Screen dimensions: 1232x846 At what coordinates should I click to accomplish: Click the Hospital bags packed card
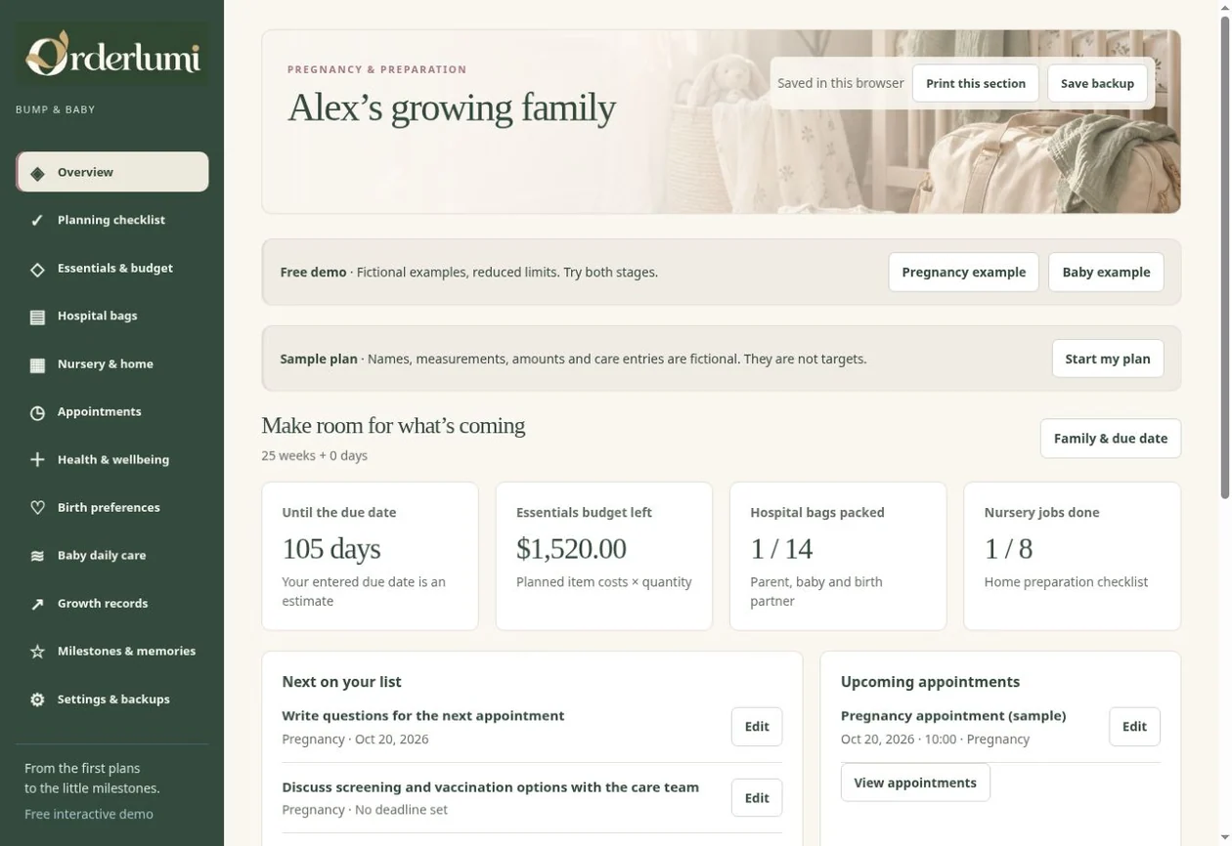pyautogui.click(x=838, y=556)
